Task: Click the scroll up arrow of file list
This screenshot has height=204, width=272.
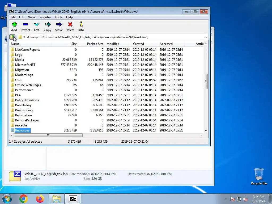Action: click(x=206, y=43)
